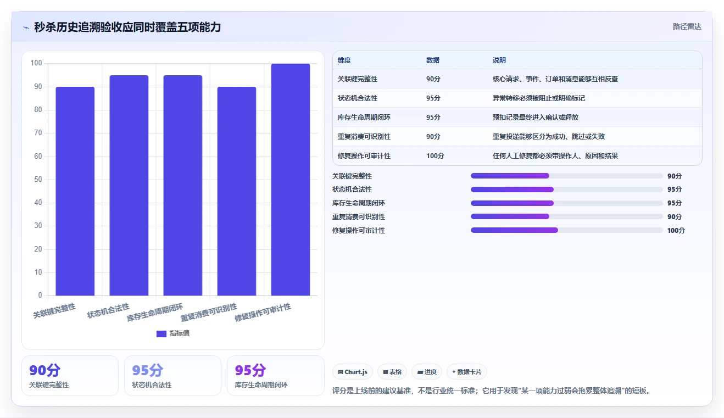This screenshot has width=724, height=418.
Task: Click the 库存生命周期闭环 progress bar
Action: [567, 203]
